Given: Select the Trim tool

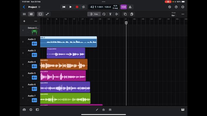Looking at the screenshot, I should click(94, 14).
